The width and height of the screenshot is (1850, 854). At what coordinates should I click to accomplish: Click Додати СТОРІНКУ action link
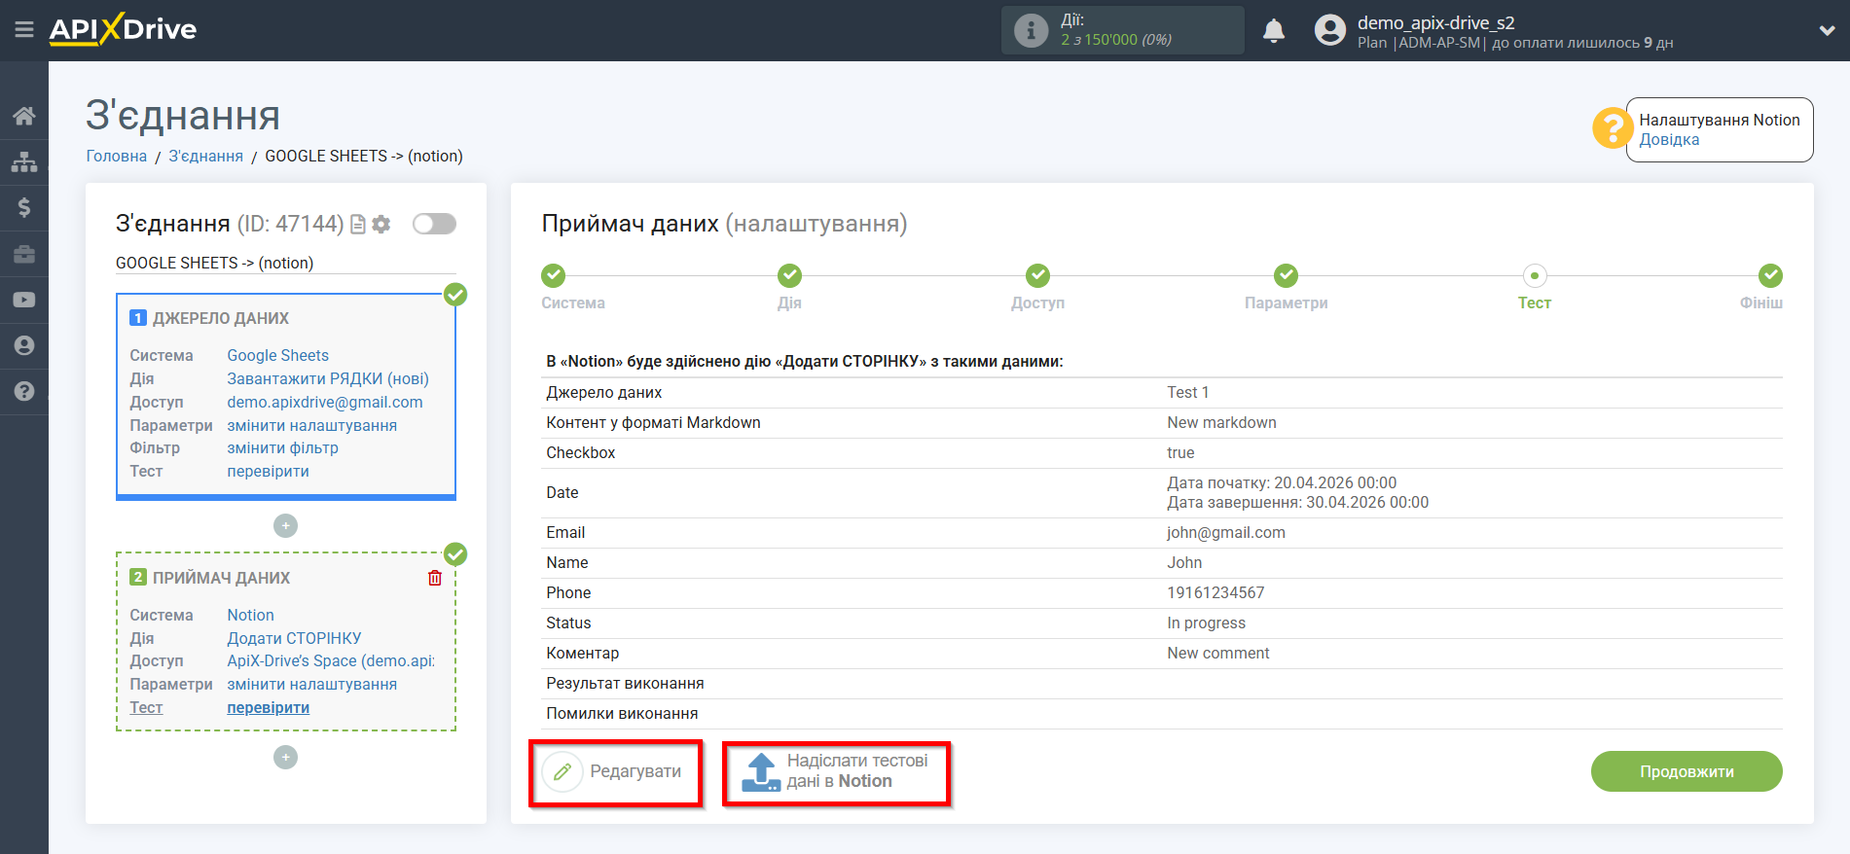coord(294,639)
